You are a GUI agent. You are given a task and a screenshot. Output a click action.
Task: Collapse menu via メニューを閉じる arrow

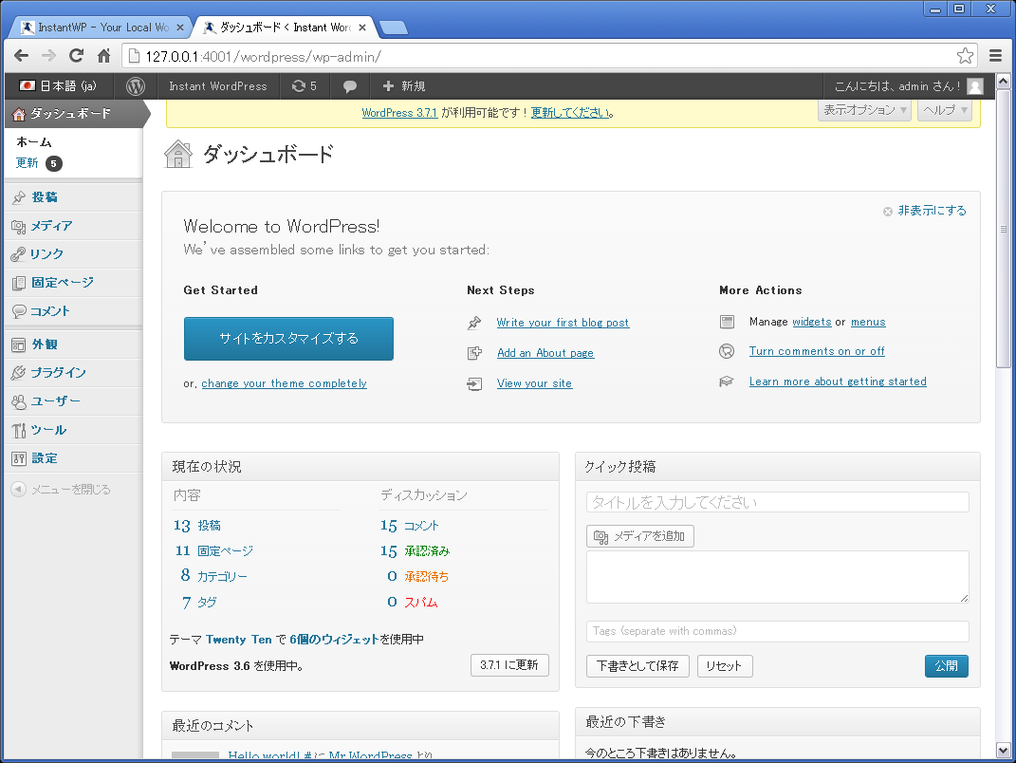pyautogui.click(x=18, y=490)
